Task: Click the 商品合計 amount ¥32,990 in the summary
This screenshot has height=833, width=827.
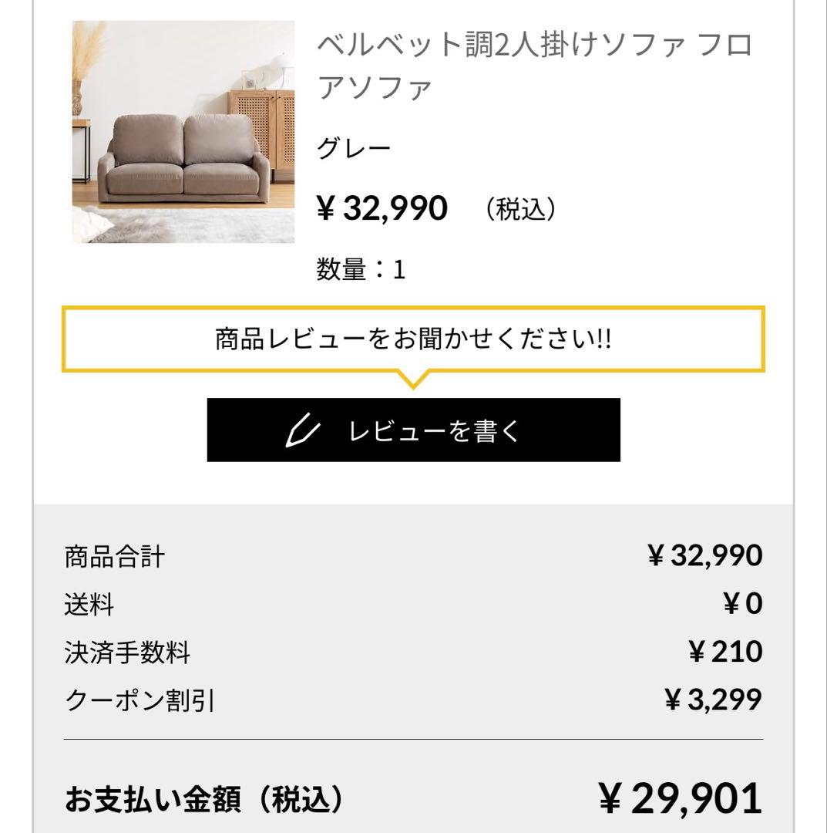Action: [x=704, y=555]
